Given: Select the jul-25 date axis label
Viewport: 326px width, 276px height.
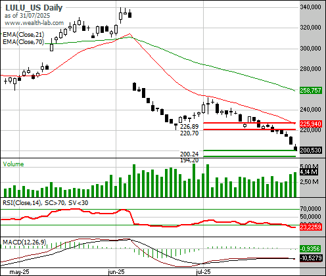Looking at the screenshot, I should [x=203, y=272].
